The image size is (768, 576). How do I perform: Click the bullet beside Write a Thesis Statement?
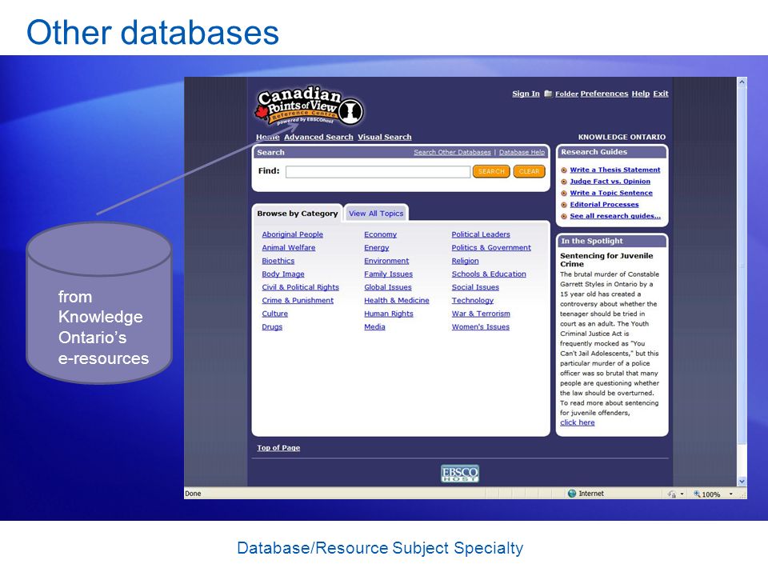click(x=564, y=170)
